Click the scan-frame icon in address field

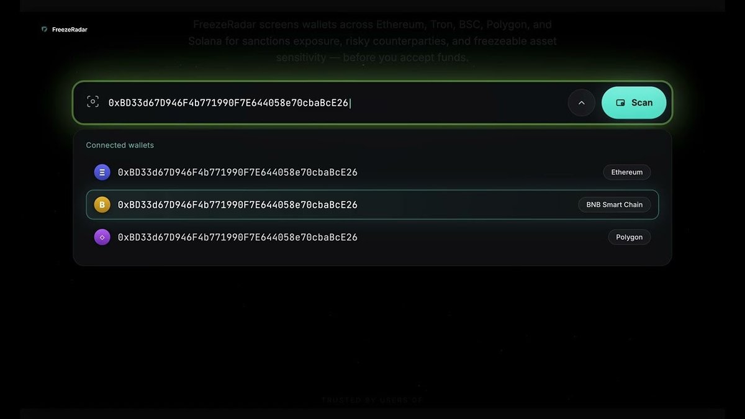pos(93,102)
